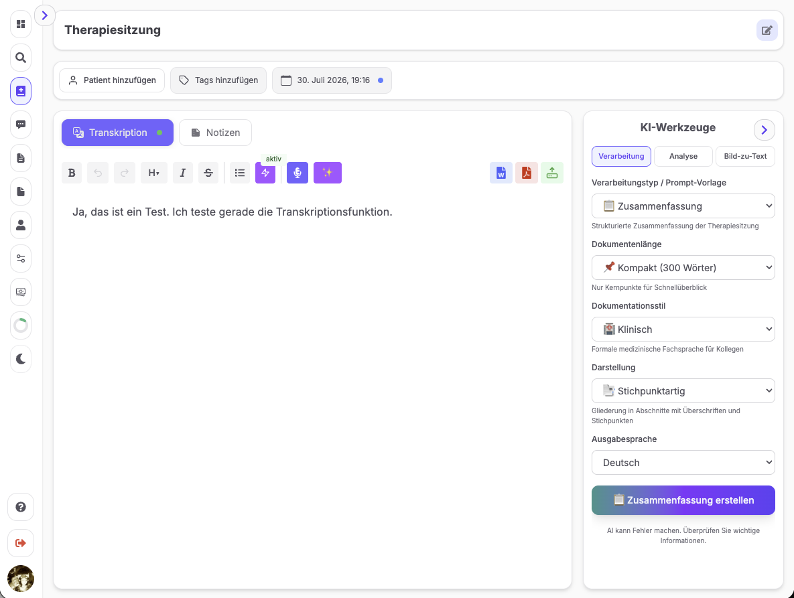Open the Dokumentenlänge Kompakt dropdown
Viewport: 794px width, 598px height.
[683, 268]
